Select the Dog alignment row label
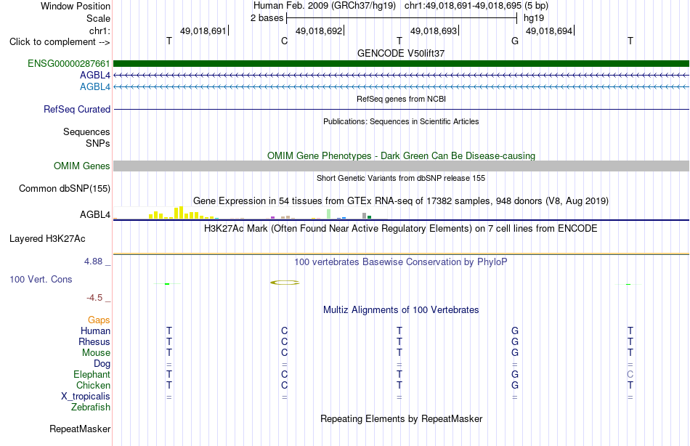 click(x=102, y=364)
